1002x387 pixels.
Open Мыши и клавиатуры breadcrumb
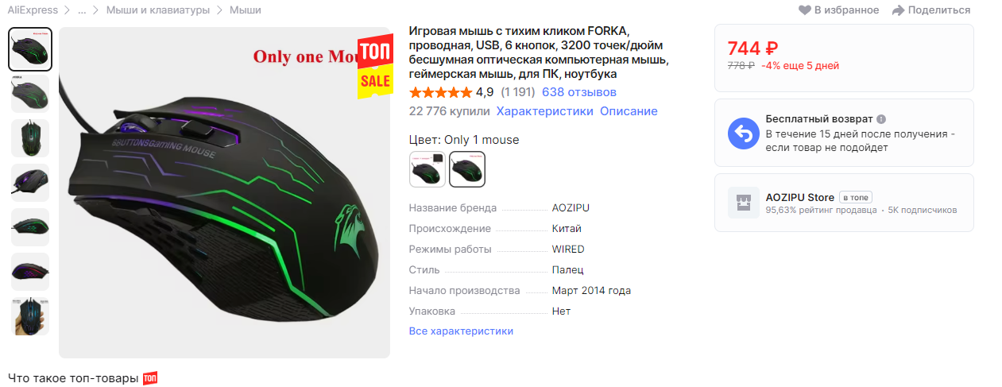pos(158,10)
